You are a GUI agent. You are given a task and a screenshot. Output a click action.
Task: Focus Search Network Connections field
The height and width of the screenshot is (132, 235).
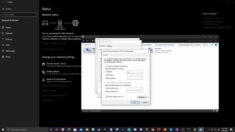[x=205, y=41]
